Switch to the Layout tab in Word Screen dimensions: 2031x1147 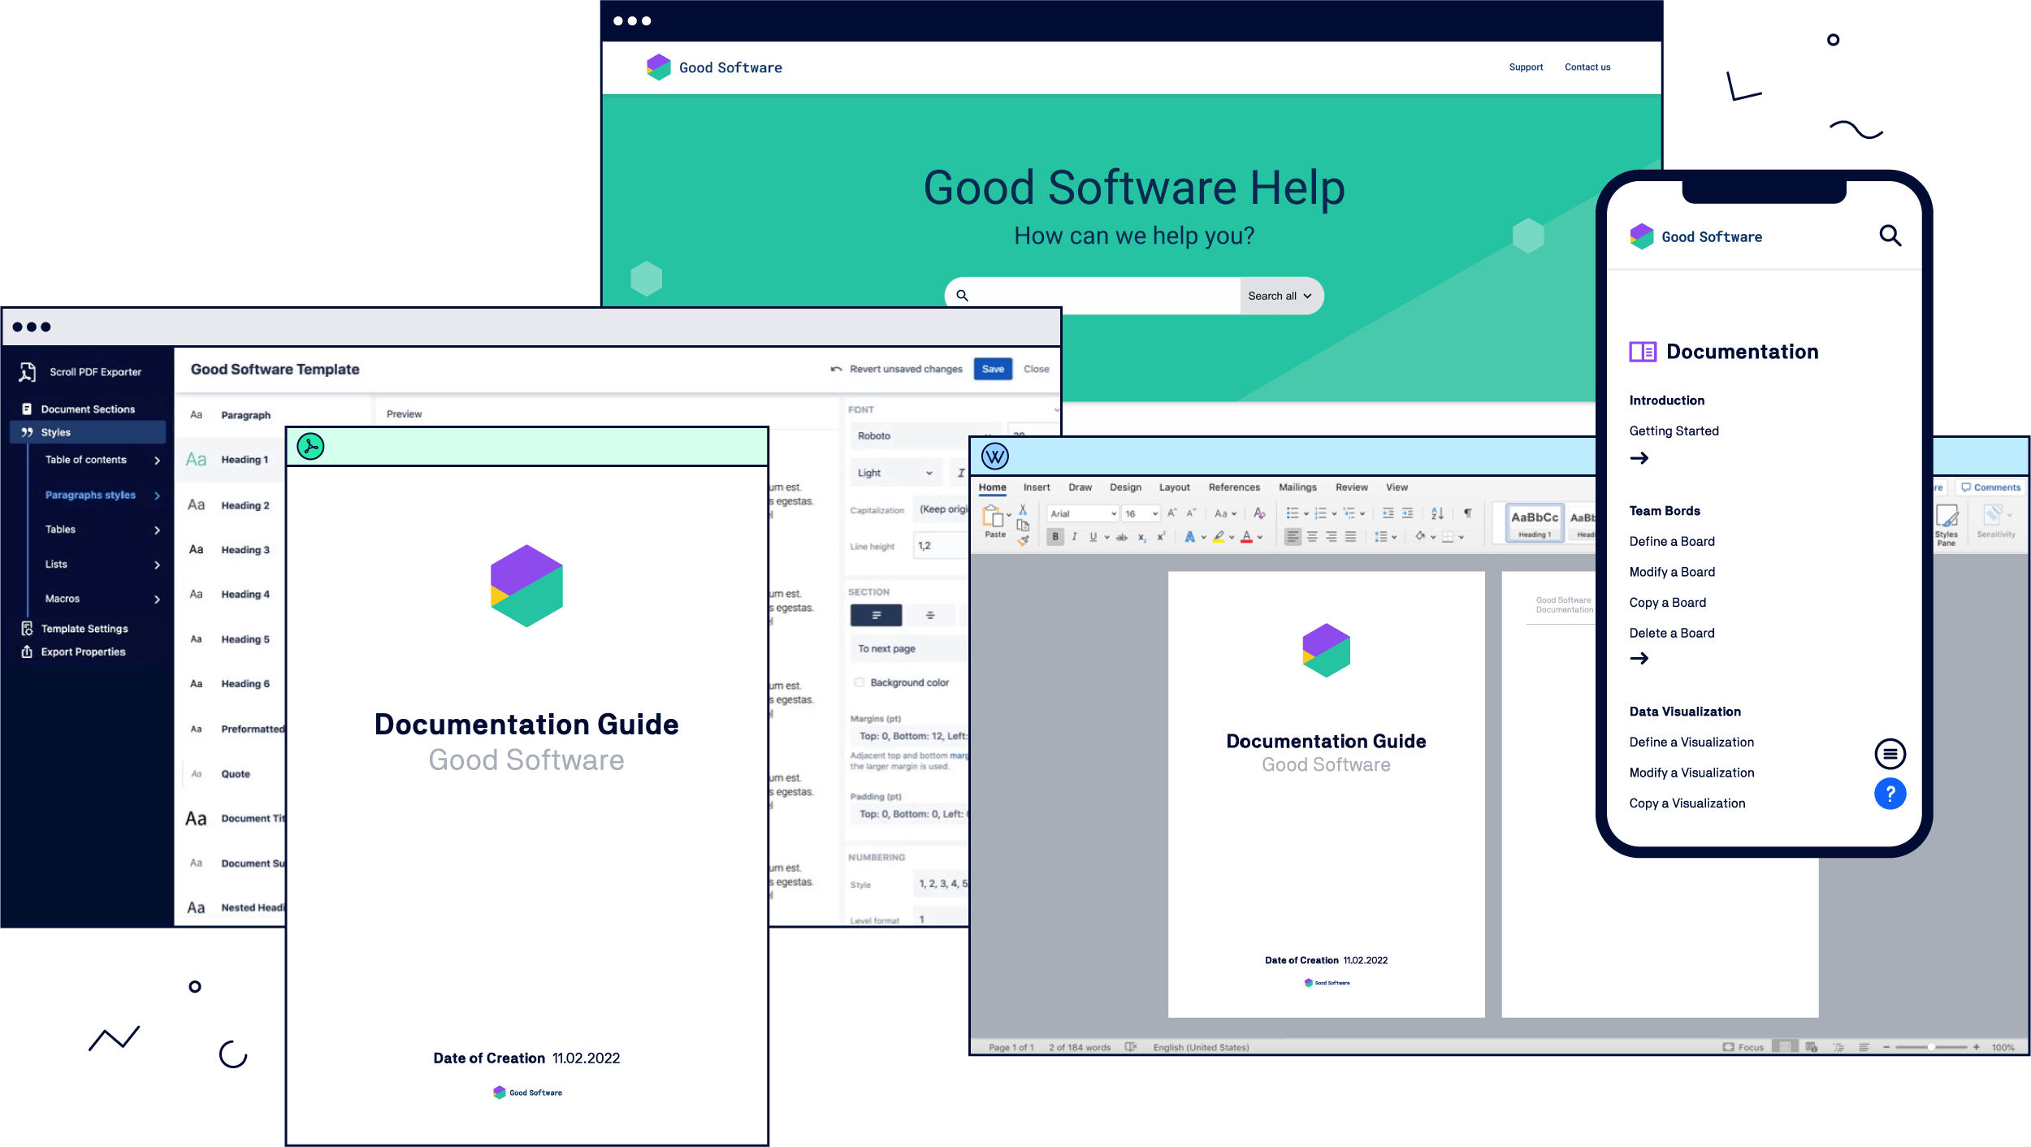pyautogui.click(x=1174, y=487)
